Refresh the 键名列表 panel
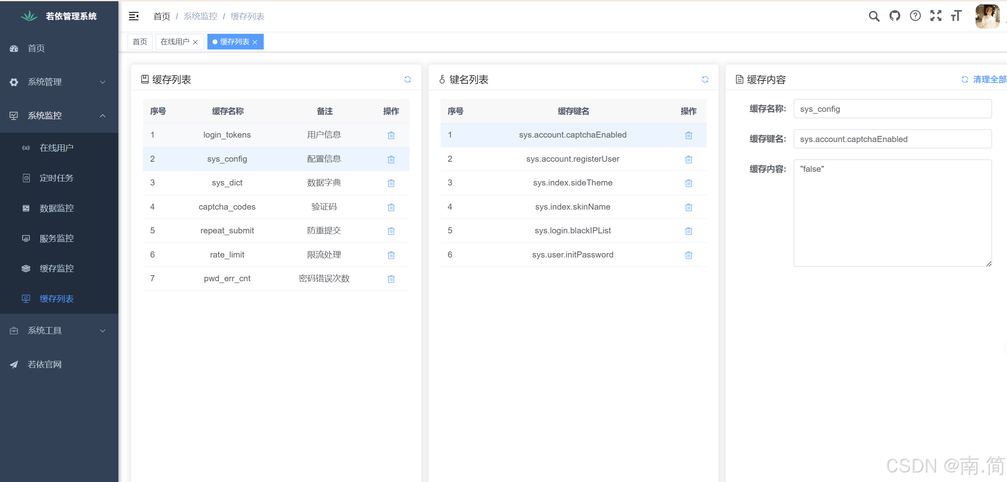The width and height of the screenshot is (1007, 482). click(x=705, y=80)
